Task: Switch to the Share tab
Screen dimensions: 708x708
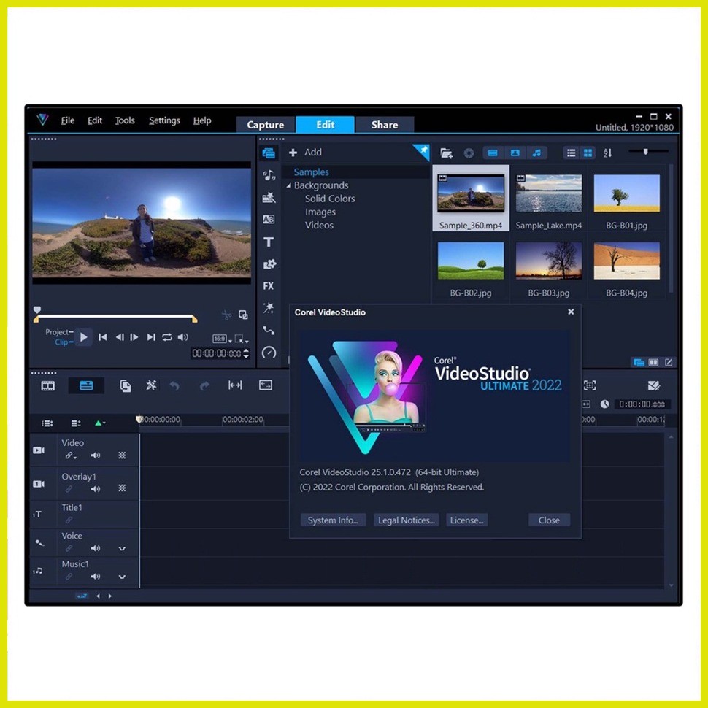Action: 385,124
